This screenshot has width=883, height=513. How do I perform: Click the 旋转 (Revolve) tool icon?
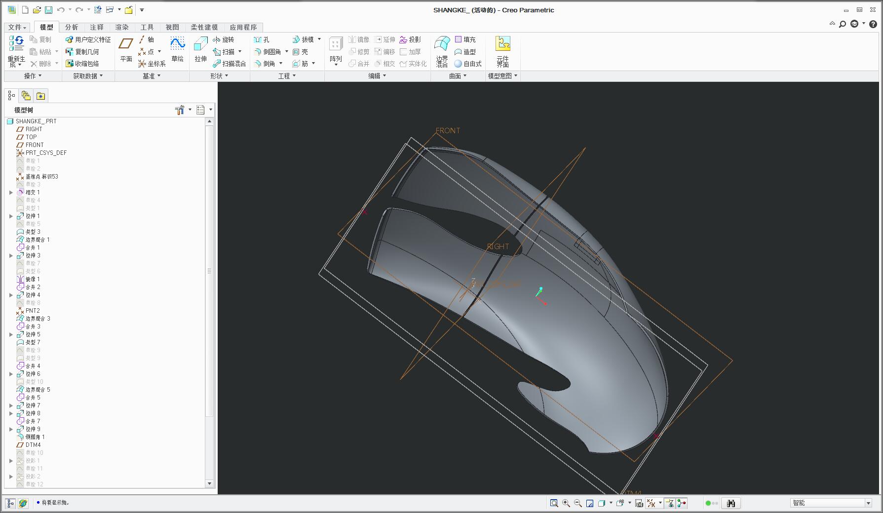point(217,39)
